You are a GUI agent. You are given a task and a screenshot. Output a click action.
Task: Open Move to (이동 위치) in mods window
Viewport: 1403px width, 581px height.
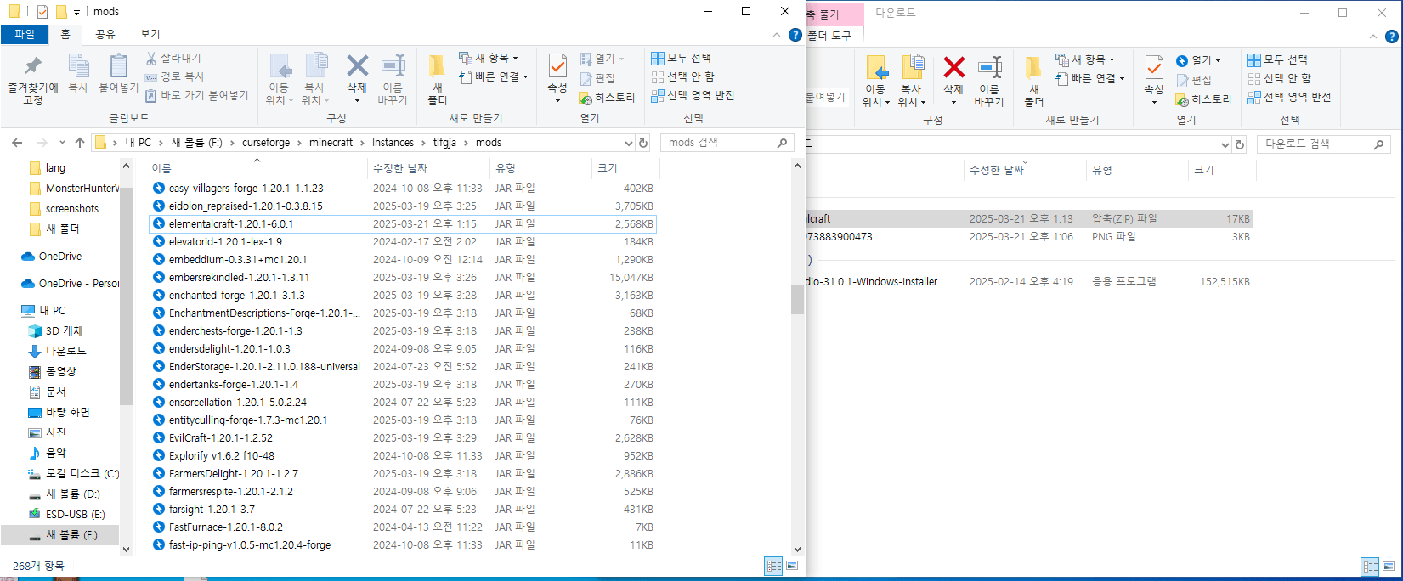(280, 79)
